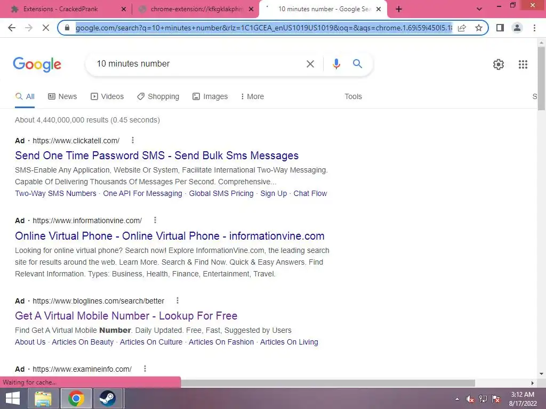Switch to News results

coord(62,96)
